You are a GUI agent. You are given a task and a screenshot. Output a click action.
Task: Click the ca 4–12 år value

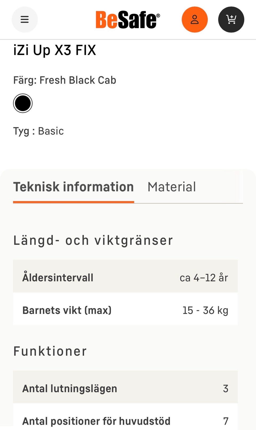click(x=204, y=278)
